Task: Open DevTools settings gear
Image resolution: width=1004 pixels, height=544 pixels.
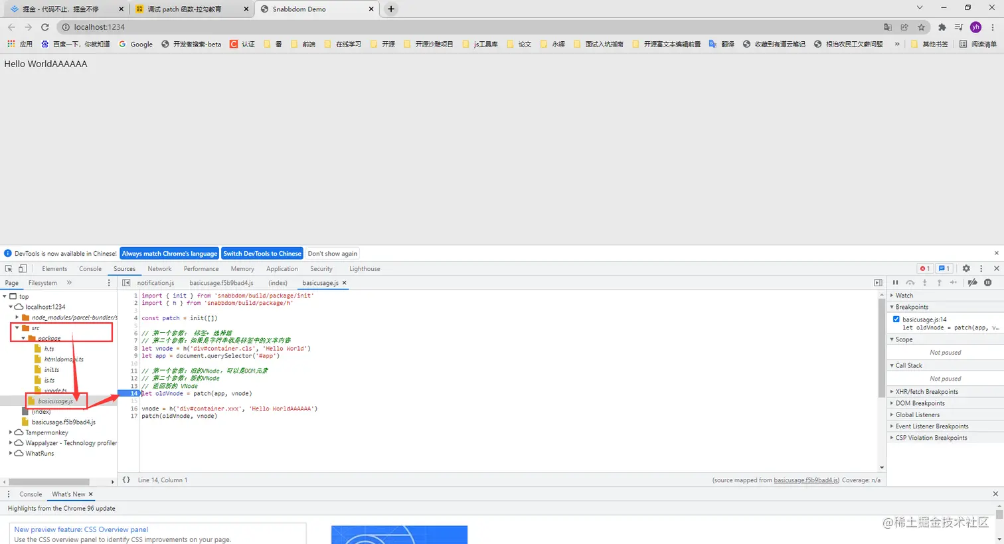Action: click(966, 268)
